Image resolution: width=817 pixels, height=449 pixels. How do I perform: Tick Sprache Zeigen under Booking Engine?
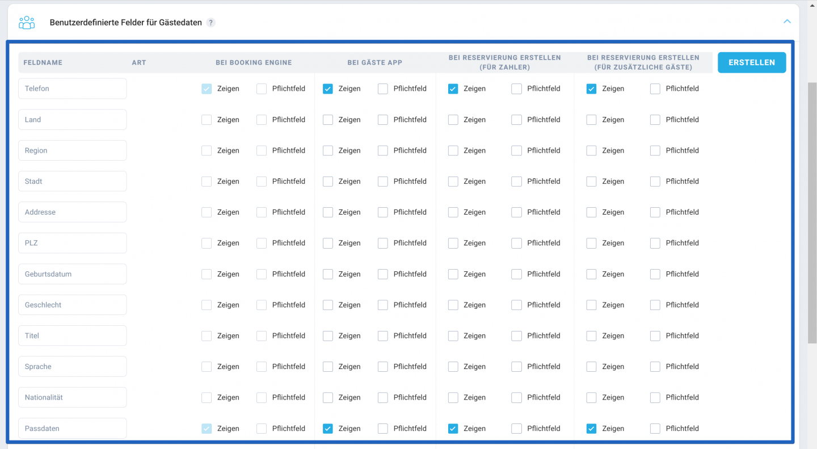[x=207, y=367]
